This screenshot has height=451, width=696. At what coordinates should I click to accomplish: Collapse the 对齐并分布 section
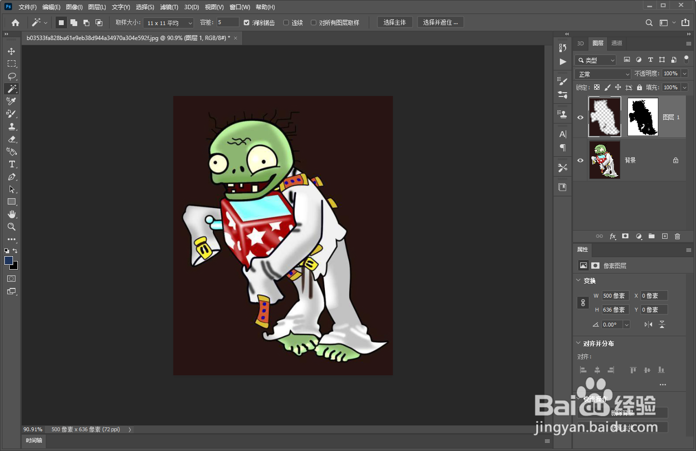pos(578,343)
